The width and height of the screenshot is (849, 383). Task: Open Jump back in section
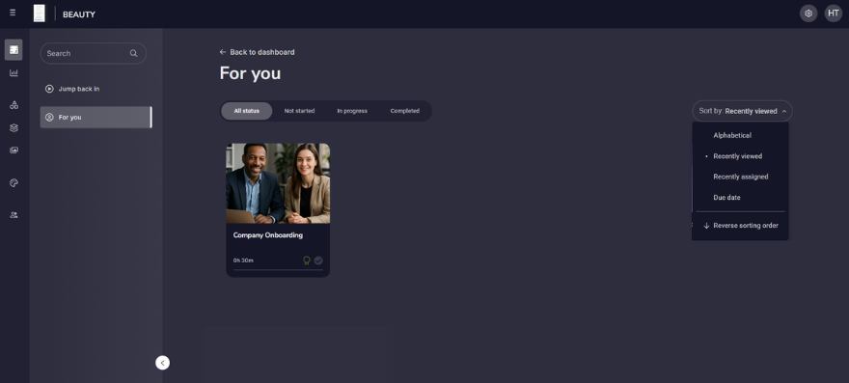(x=96, y=89)
